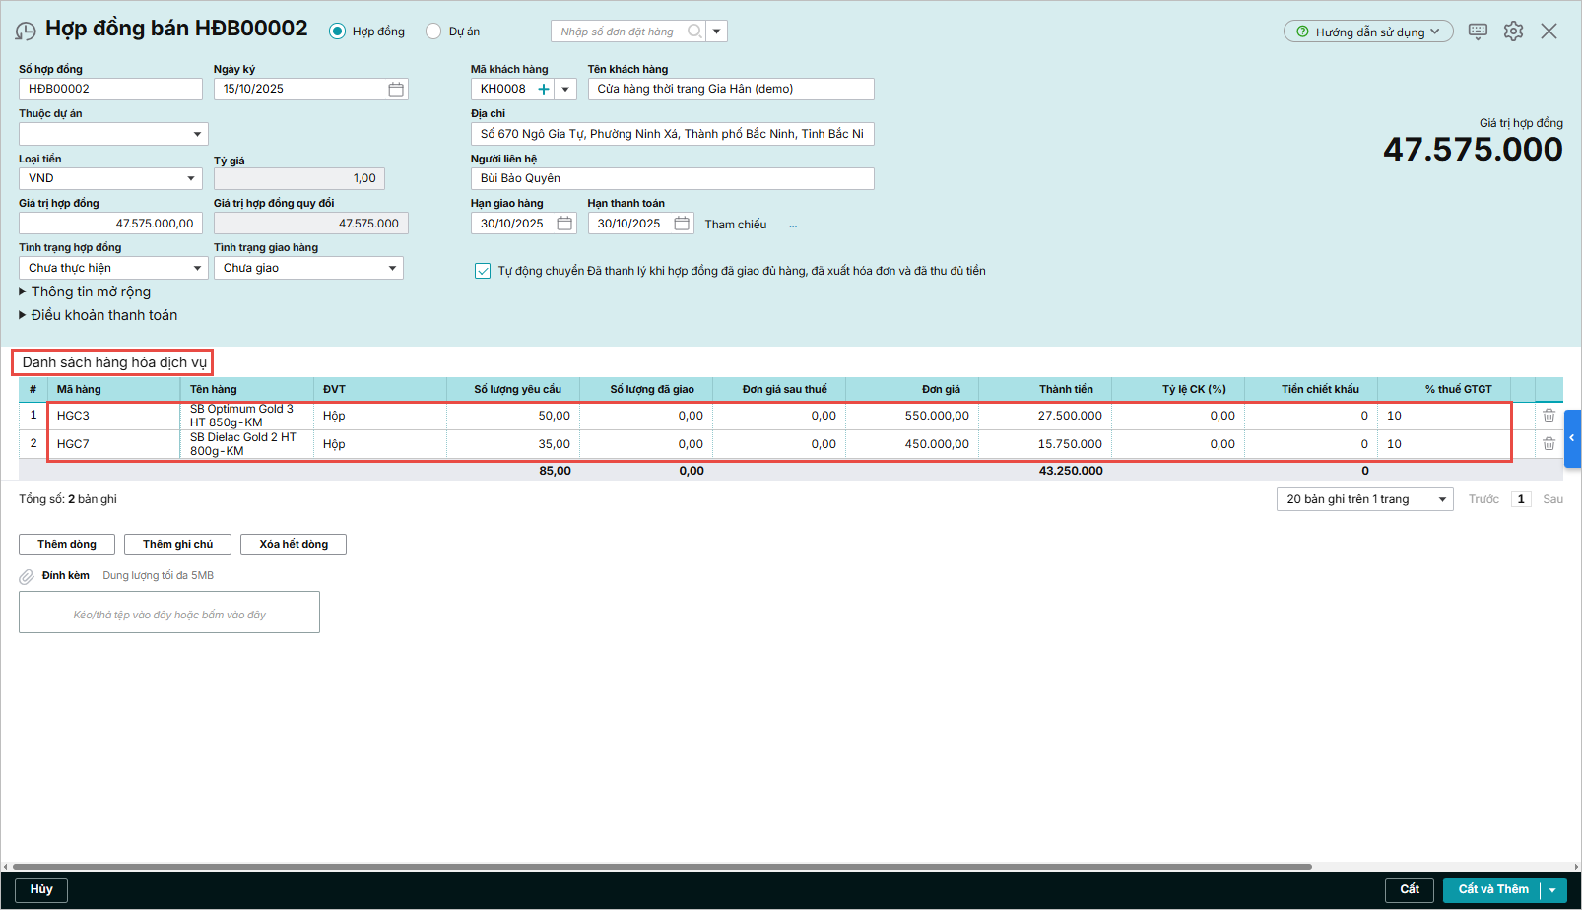Uncheck auto-transfer Đã thanh lý checkbox
The image size is (1582, 910).
pos(483,271)
